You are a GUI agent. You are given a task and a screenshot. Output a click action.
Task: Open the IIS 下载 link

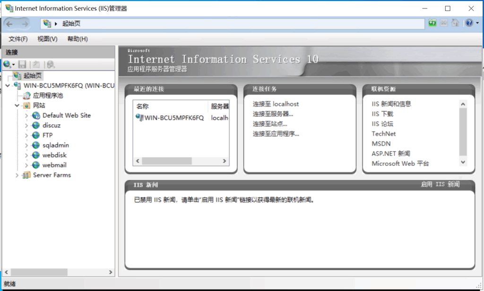382,114
